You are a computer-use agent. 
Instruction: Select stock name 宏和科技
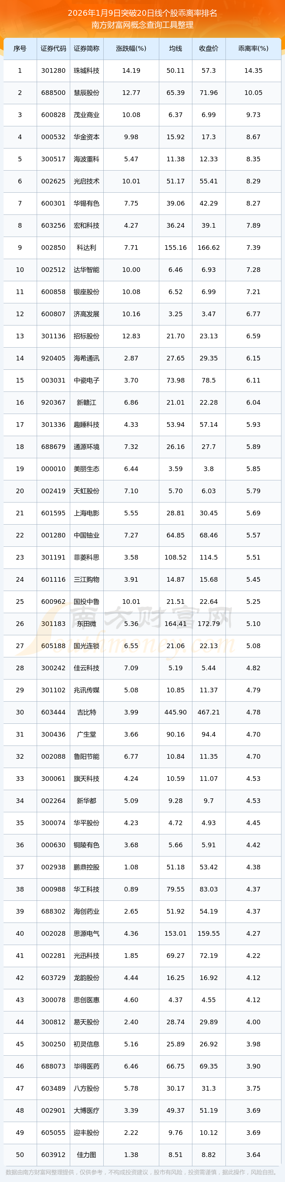tap(87, 225)
